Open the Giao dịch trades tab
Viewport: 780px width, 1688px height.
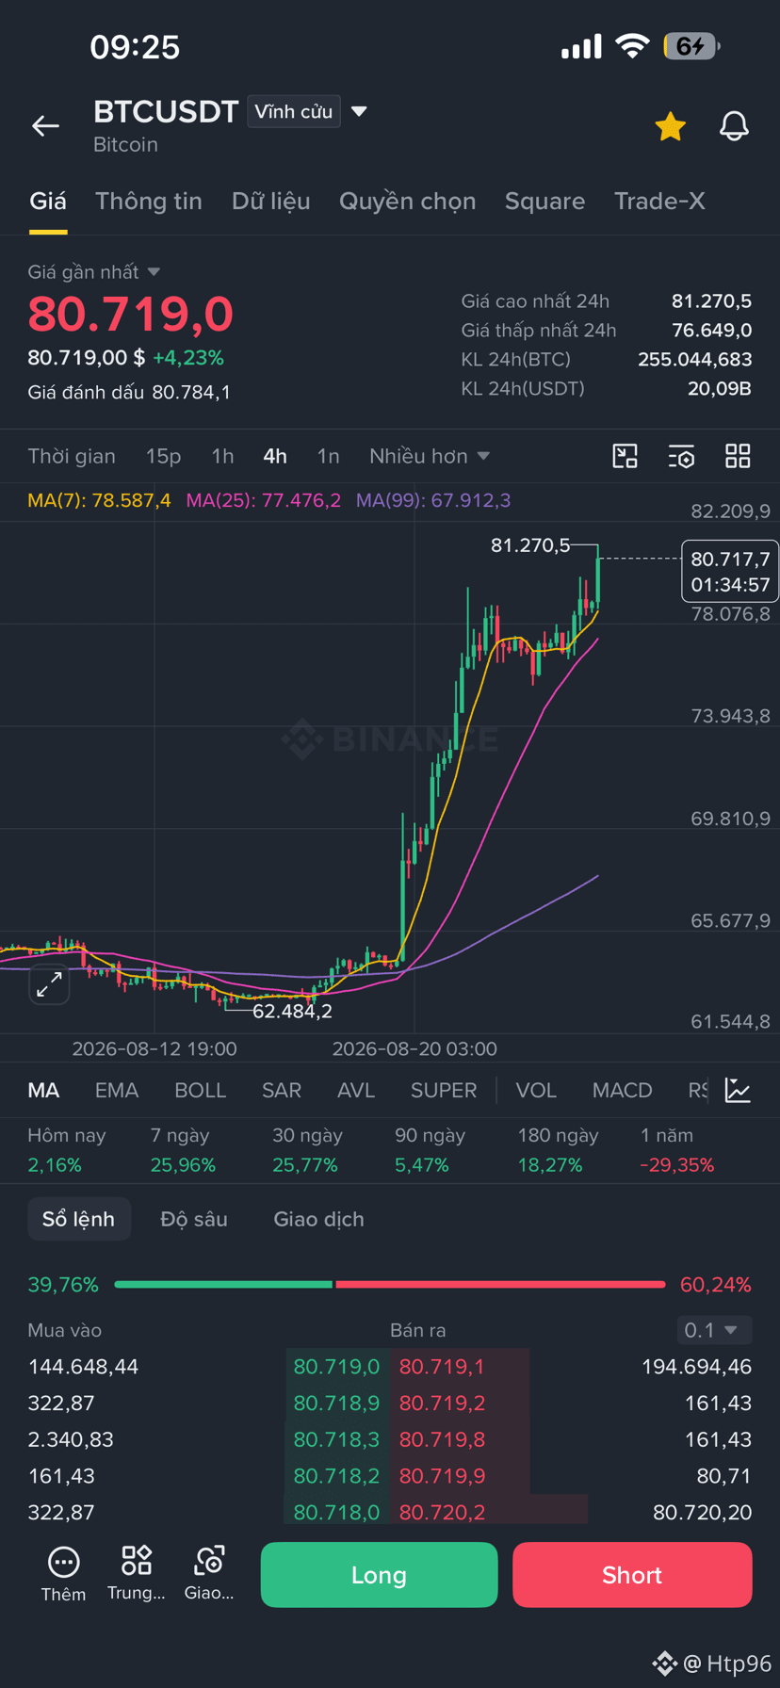pos(318,1219)
